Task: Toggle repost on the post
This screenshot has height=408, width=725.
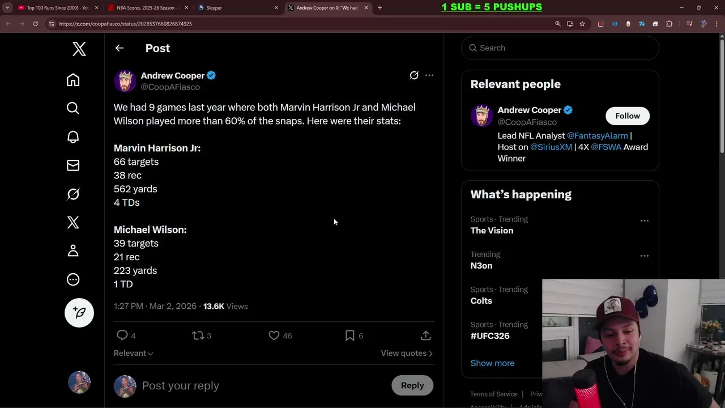Action: 198,335
